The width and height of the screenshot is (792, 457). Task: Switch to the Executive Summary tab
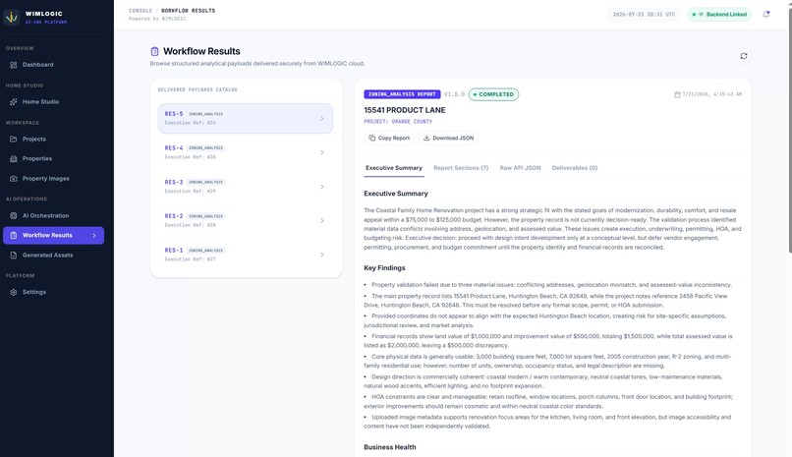coord(394,168)
